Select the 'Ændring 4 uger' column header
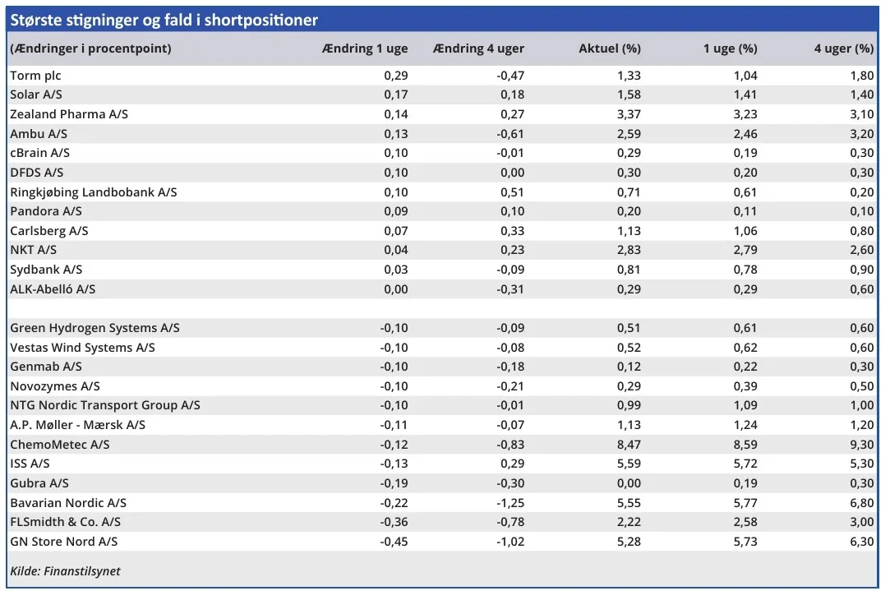 (478, 48)
